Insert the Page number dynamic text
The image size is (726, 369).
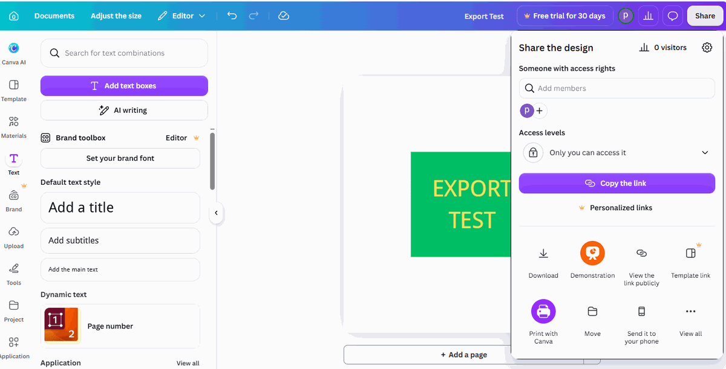coord(120,326)
